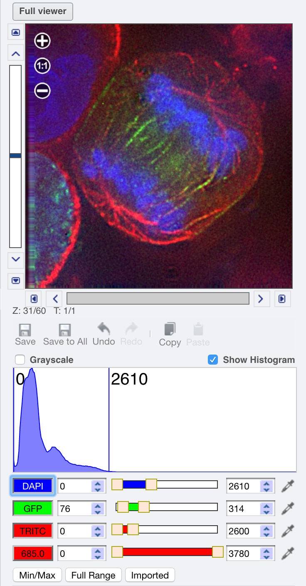Restore Imported settings
The width and height of the screenshot is (306, 586).
pyautogui.click(x=150, y=575)
